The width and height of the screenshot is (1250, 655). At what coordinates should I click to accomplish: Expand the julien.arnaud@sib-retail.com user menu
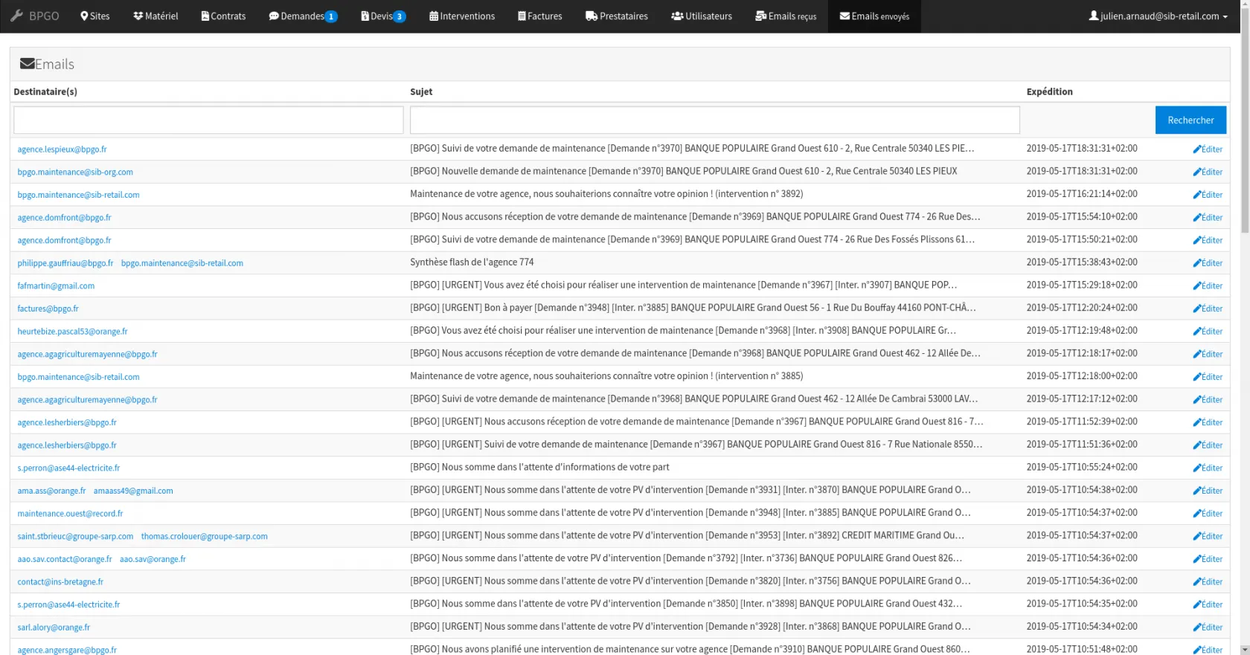coord(1158,16)
